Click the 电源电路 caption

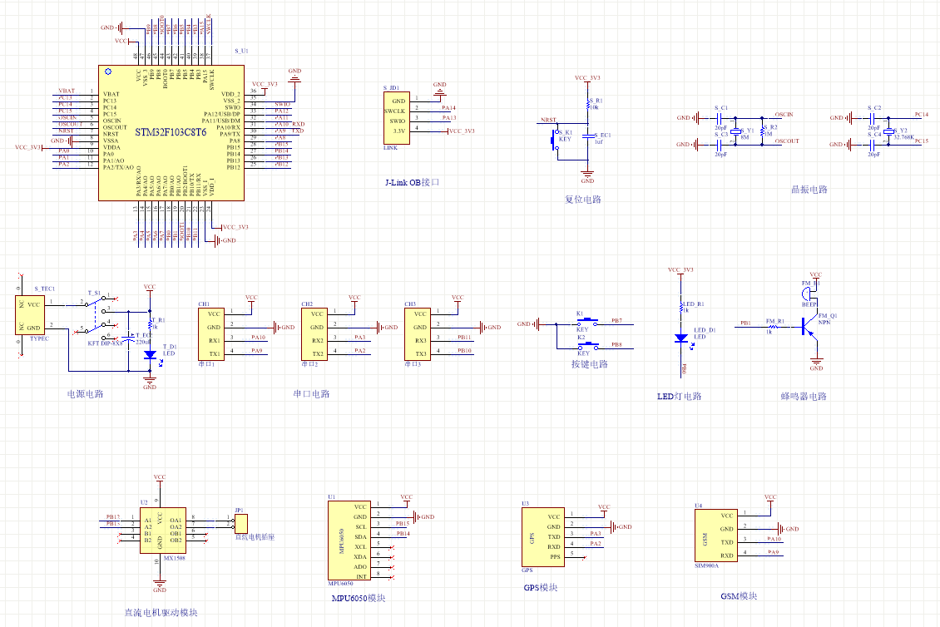[x=85, y=394]
